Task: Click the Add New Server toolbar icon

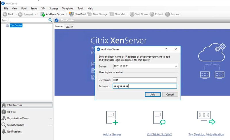Action: (x=43, y=14)
